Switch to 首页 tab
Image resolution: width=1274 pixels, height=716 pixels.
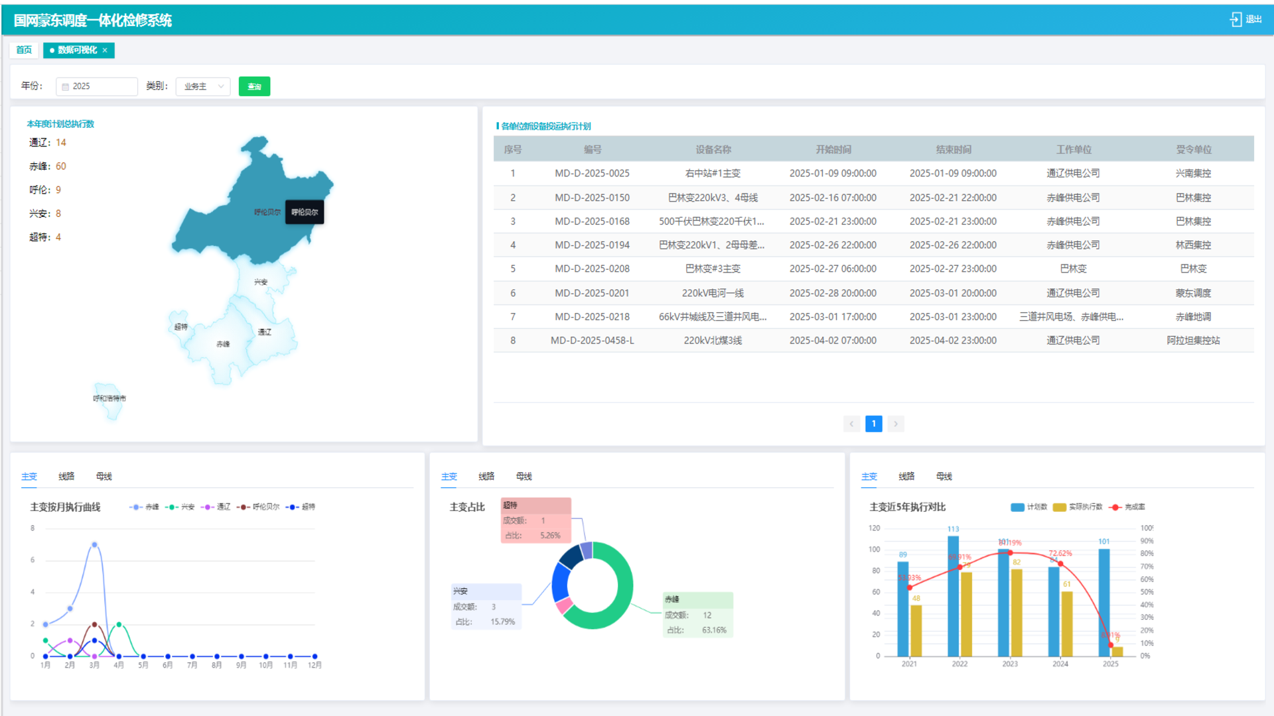tap(24, 50)
